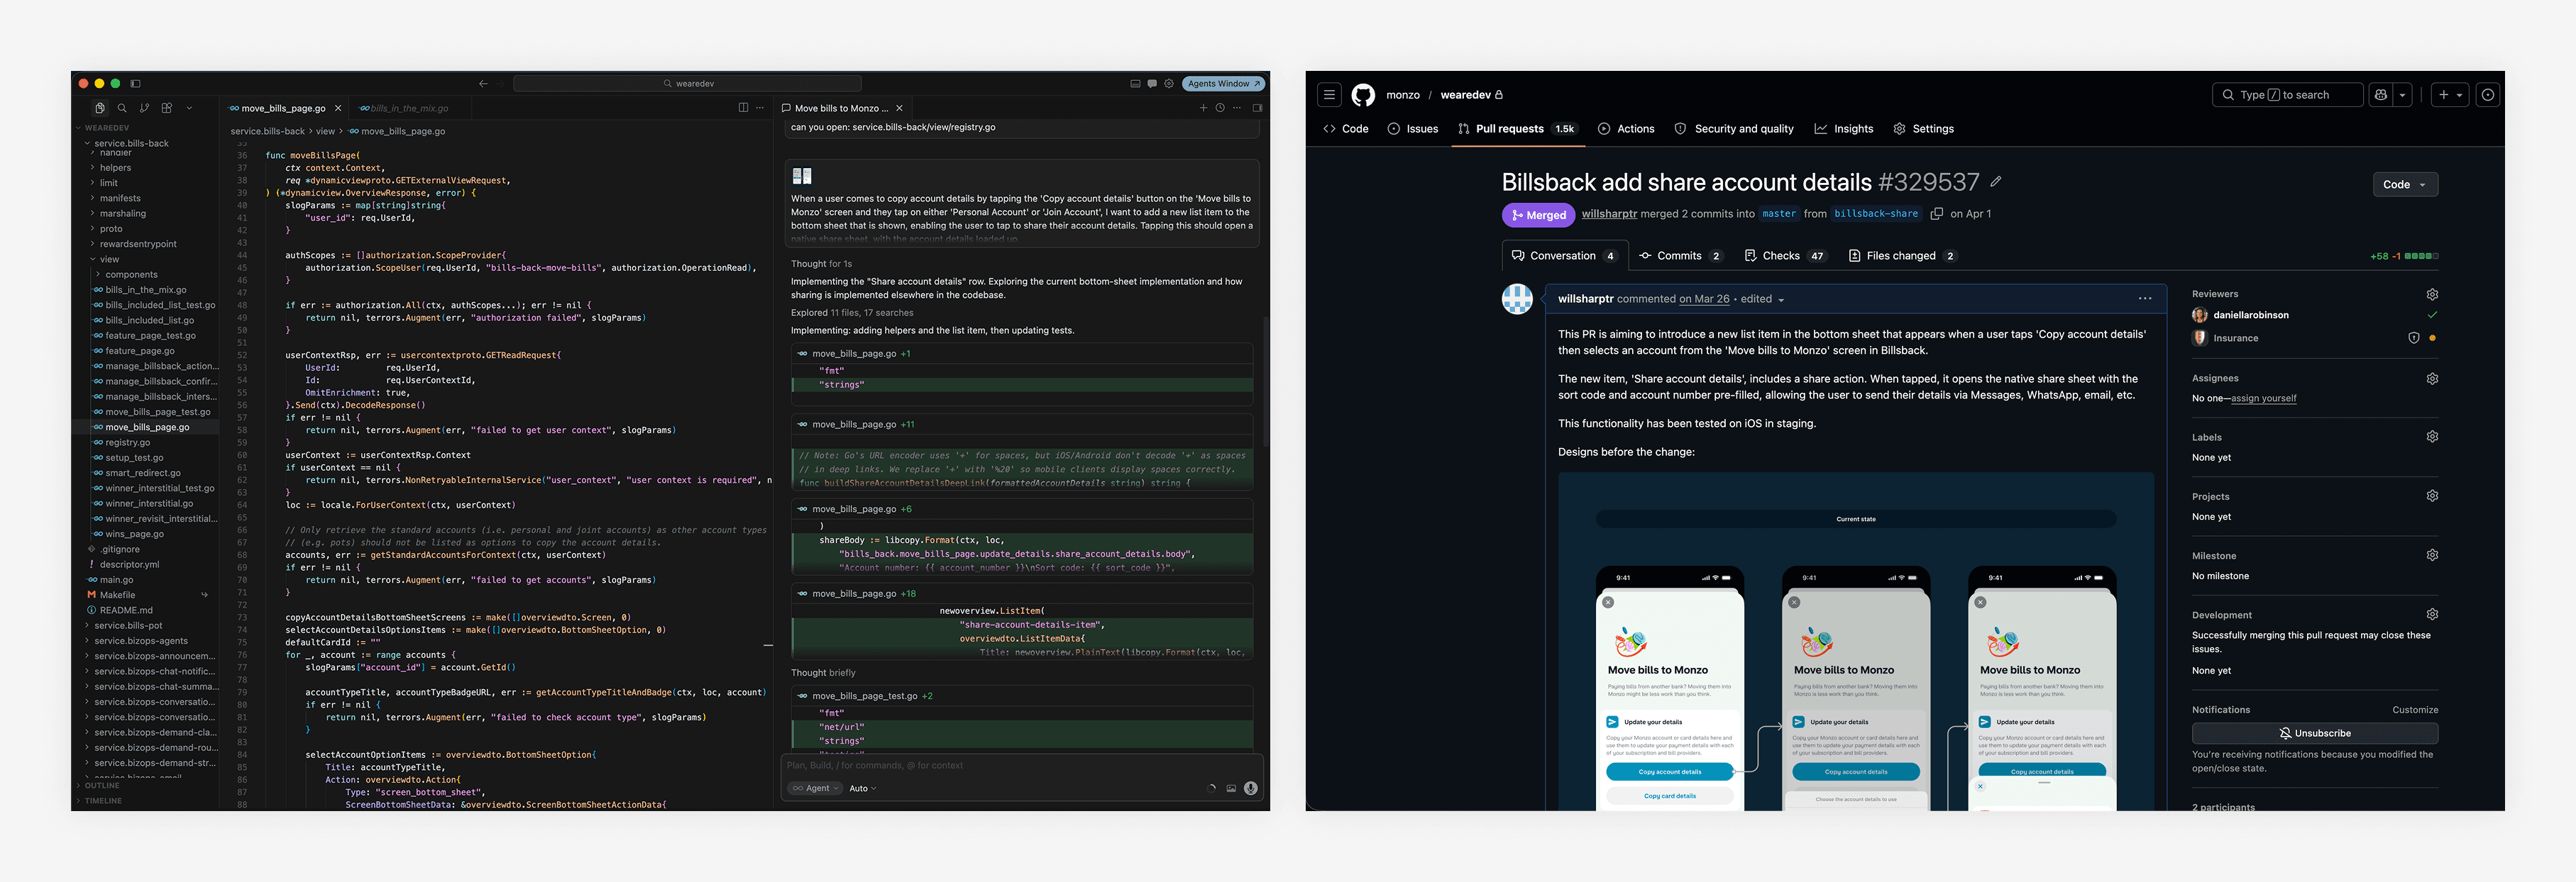This screenshot has height=882, width=2576.
Task: Open the Labels settings gear
Action: (2432, 437)
